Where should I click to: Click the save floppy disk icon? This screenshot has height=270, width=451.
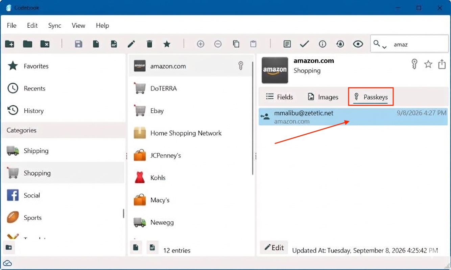click(x=78, y=44)
